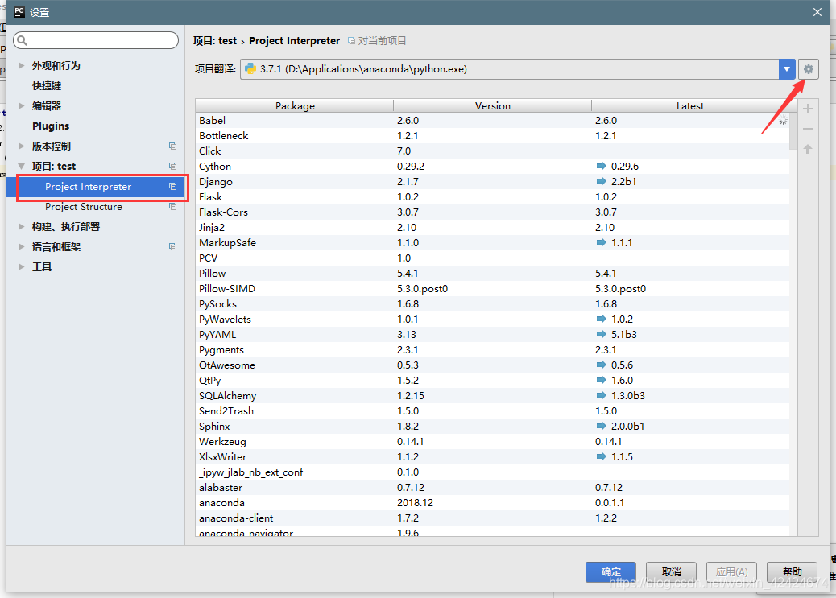Click the copy icon beside 版本控制
The width and height of the screenshot is (836, 598).
(172, 146)
